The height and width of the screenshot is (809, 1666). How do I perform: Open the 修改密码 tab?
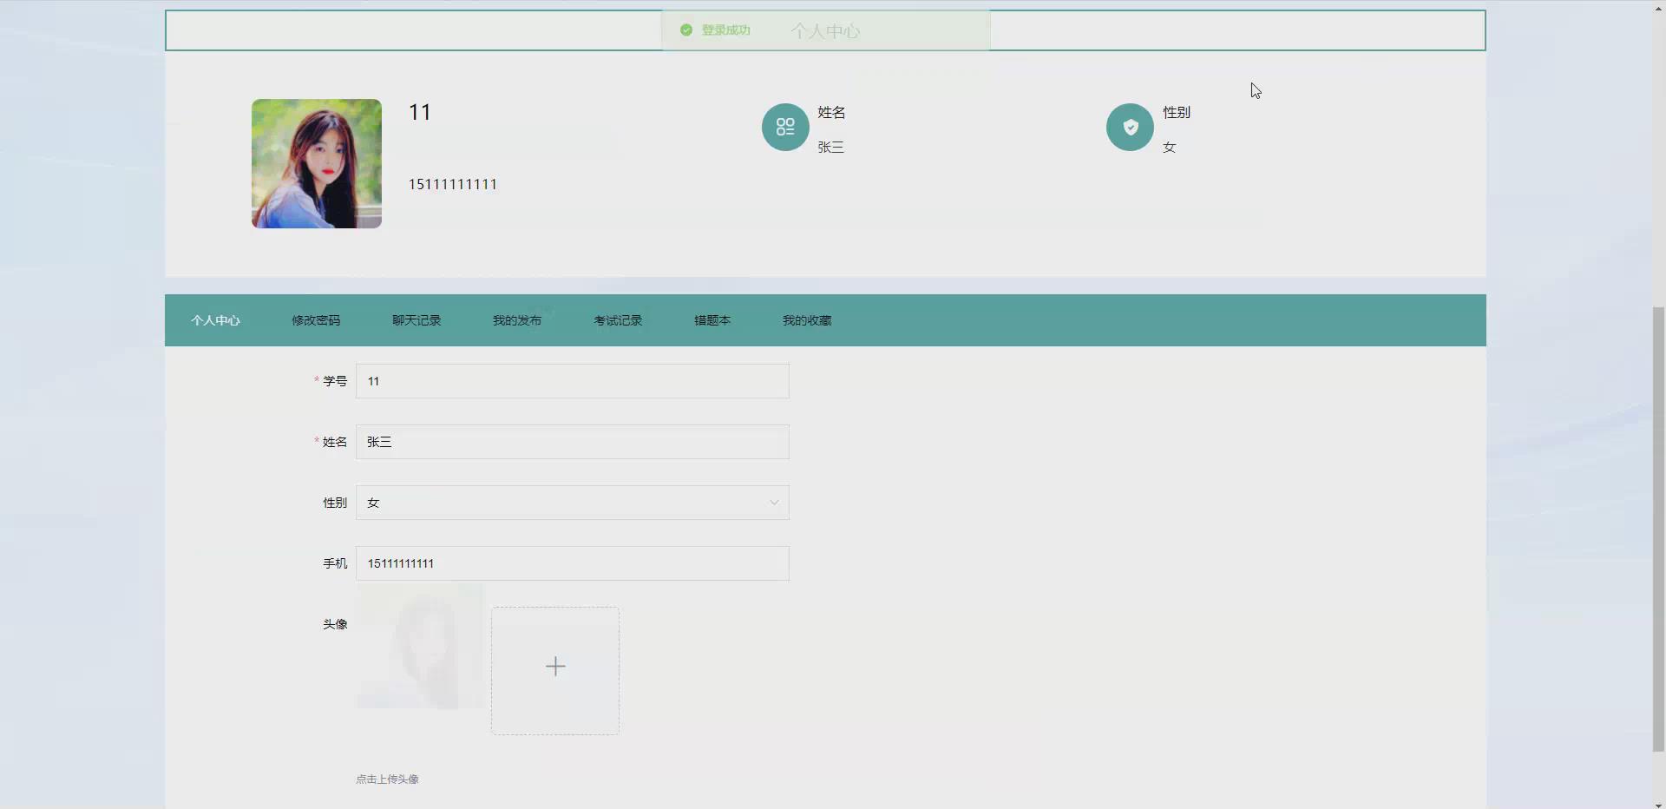pos(316,320)
